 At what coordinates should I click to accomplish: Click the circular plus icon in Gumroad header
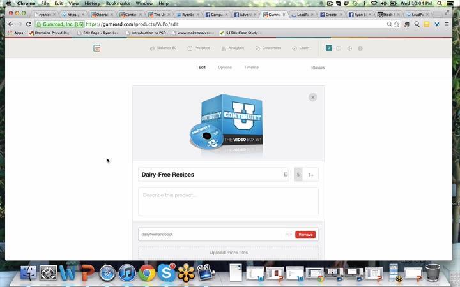pyautogui.click(x=349, y=48)
